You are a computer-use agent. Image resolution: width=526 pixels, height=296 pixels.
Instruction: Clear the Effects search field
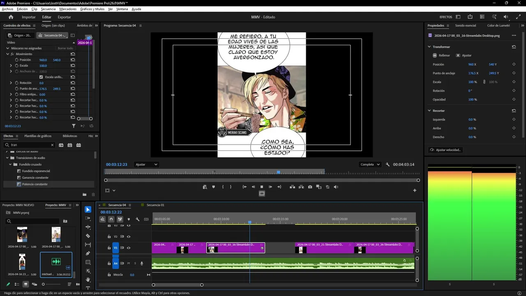click(x=52, y=145)
